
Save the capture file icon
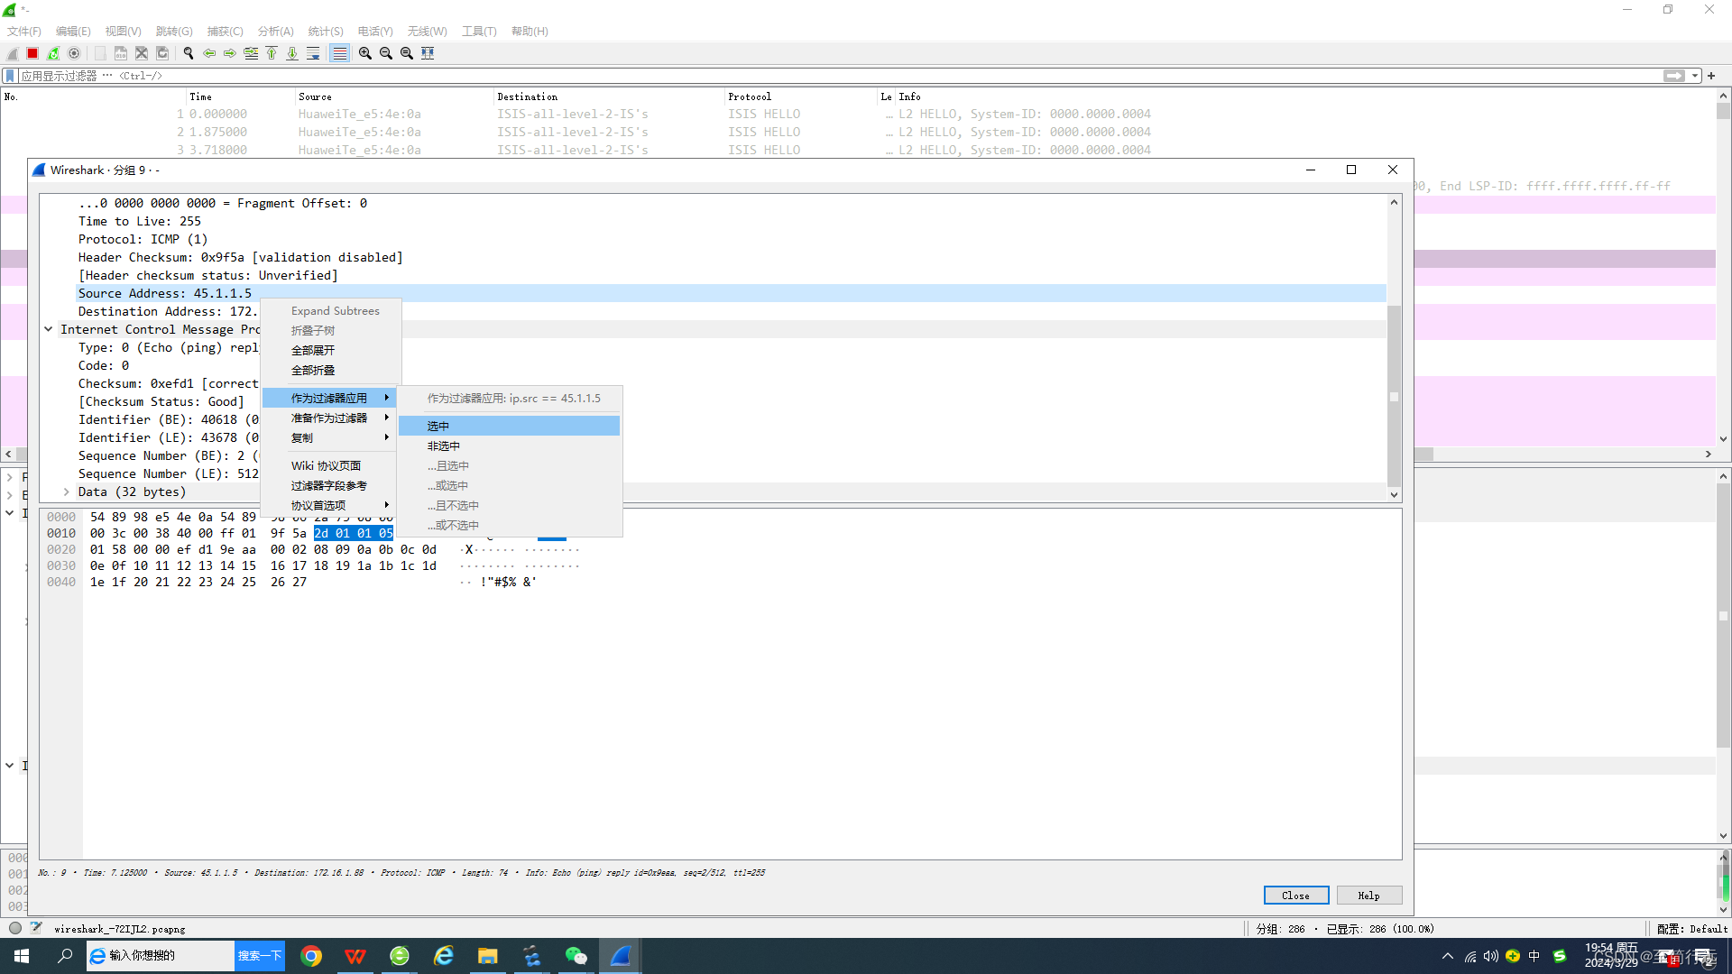point(121,53)
